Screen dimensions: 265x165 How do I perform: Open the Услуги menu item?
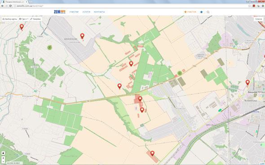pyautogui.click(x=86, y=12)
